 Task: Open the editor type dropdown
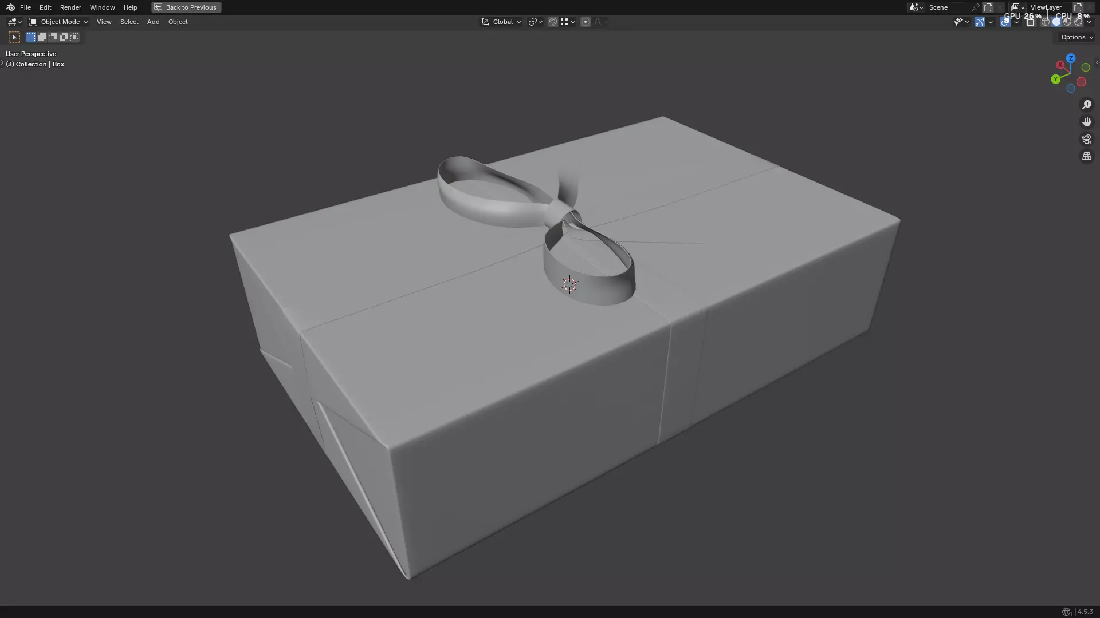(x=14, y=22)
